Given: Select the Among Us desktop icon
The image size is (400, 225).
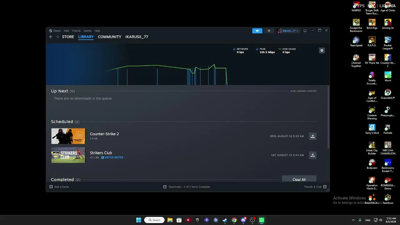Looking at the screenshot, I should [388, 24].
